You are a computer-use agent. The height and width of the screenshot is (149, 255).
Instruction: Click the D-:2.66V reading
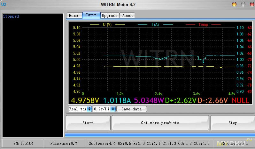click(x=213, y=101)
